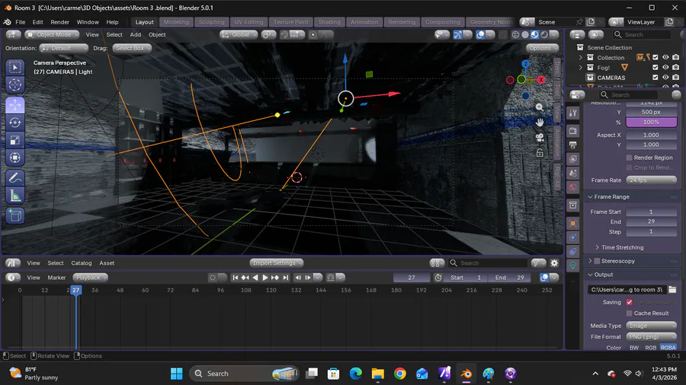Select the Rotate tool
The width and height of the screenshot is (686, 385).
[15, 123]
